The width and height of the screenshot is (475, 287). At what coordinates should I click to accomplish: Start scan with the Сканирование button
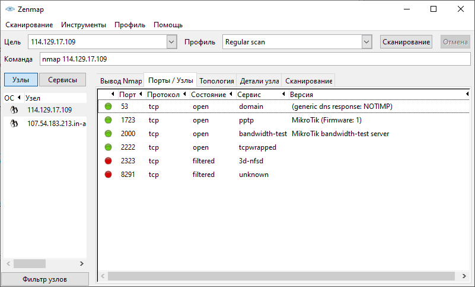point(406,42)
